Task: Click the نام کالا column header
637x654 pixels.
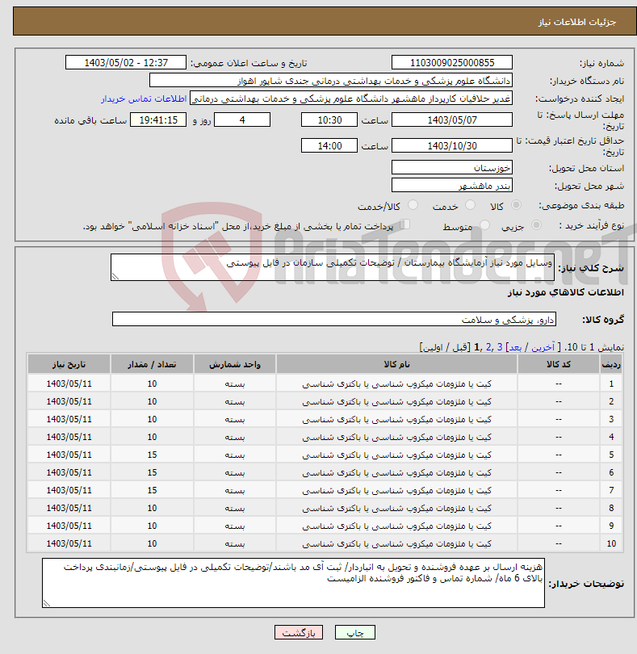Action: click(x=396, y=364)
